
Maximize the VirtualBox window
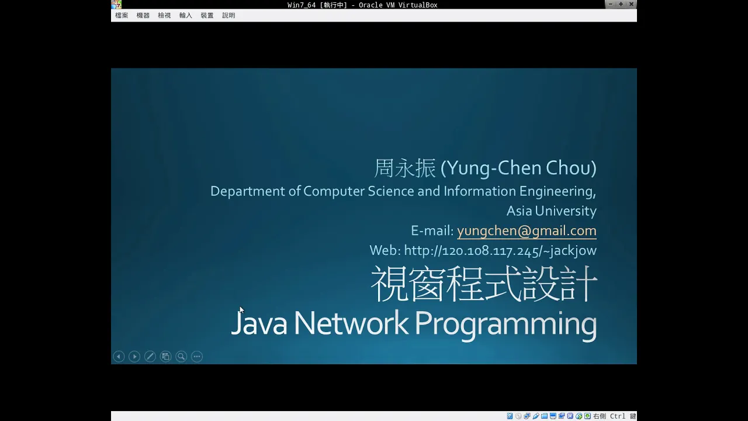621,5
